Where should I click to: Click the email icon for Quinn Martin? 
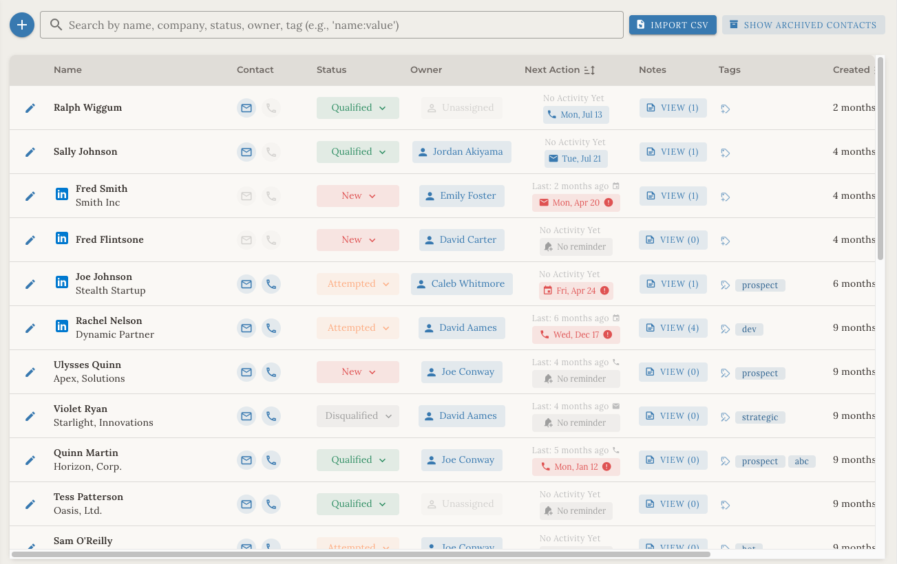pos(246,460)
